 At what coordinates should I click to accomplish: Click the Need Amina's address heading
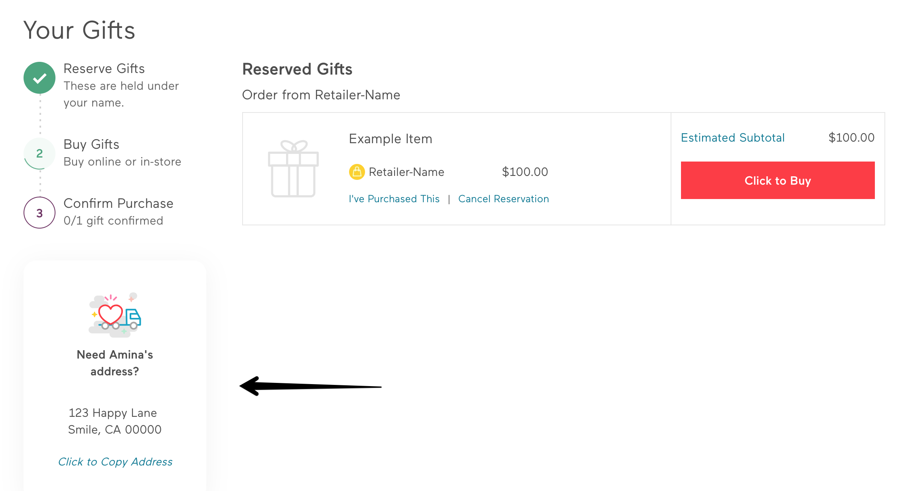[x=115, y=363]
